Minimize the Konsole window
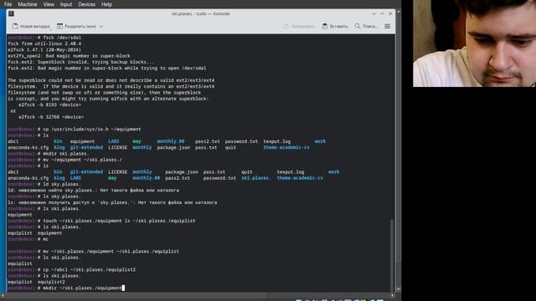Image resolution: width=536 pixels, height=301 pixels. tap(374, 13)
